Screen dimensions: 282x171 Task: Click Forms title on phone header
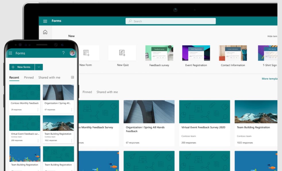click(x=20, y=53)
